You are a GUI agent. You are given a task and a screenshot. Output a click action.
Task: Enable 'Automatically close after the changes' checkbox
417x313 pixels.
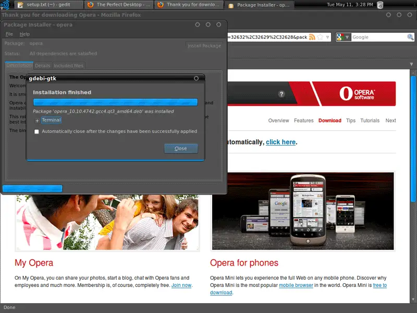(x=36, y=131)
